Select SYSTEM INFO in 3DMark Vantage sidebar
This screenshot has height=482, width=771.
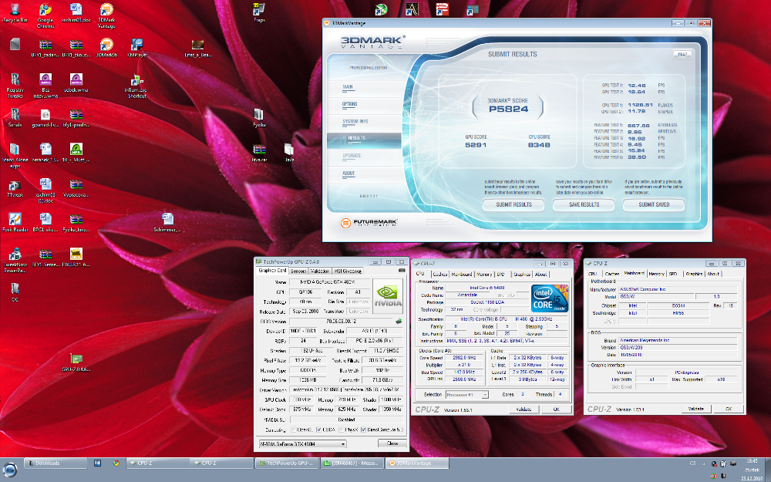pyautogui.click(x=355, y=122)
